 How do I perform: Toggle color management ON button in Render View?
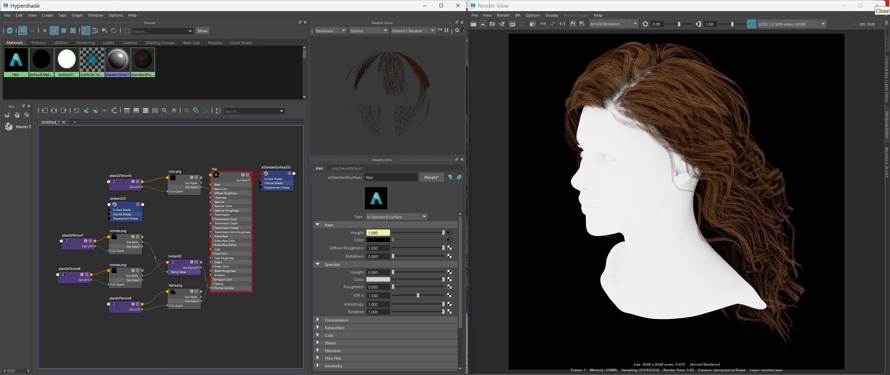(751, 24)
